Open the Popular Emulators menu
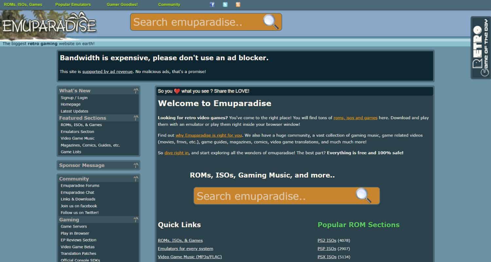 pyautogui.click(x=73, y=5)
